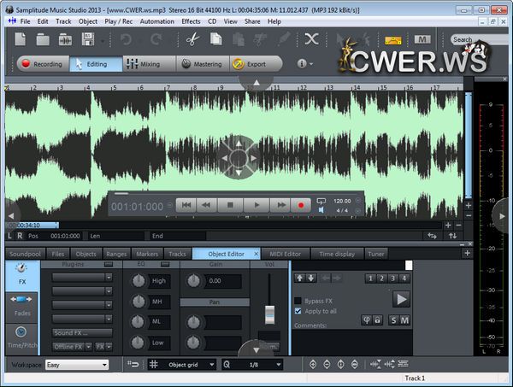This screenshot has height=387, width=513.
Task: Click the new project document icon
Action: 21,39
